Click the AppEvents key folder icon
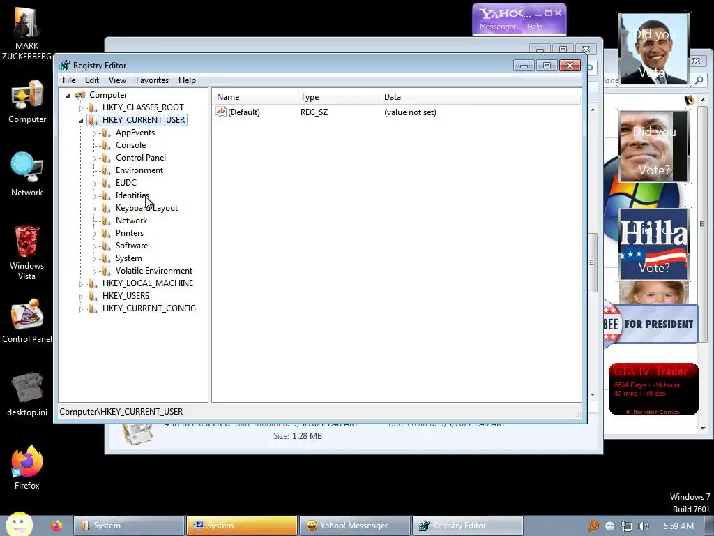Image resolution: width=714 pixels, height=536 pixels. click(x=107, y=133)
